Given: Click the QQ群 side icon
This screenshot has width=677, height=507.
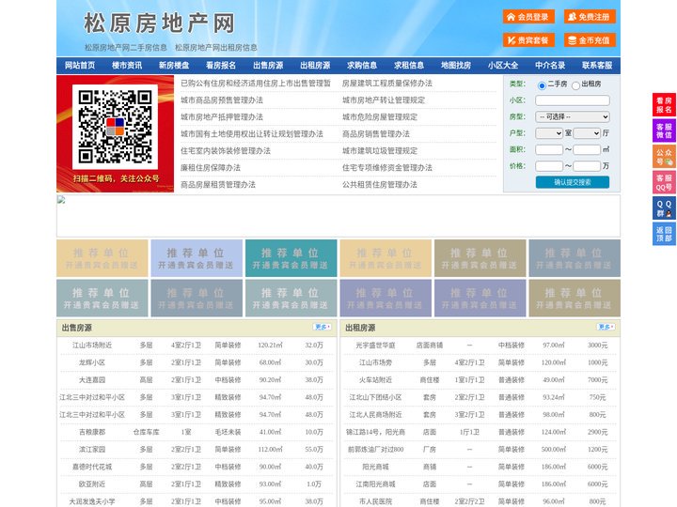Looking at the screenshot, I should 664,208.
